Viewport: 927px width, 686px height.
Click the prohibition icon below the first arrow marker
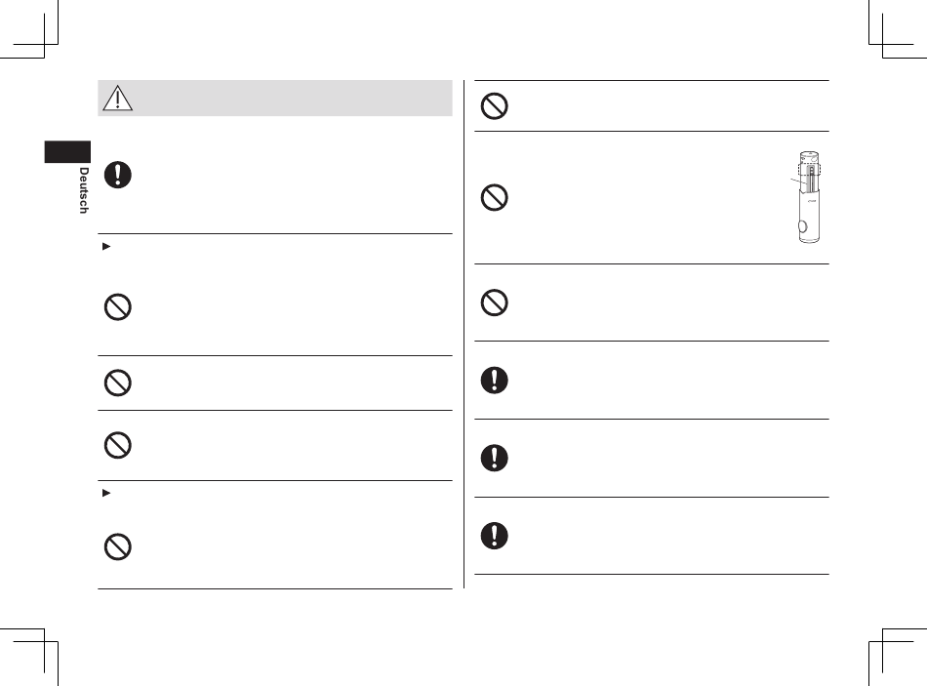[x=117, y=307]
